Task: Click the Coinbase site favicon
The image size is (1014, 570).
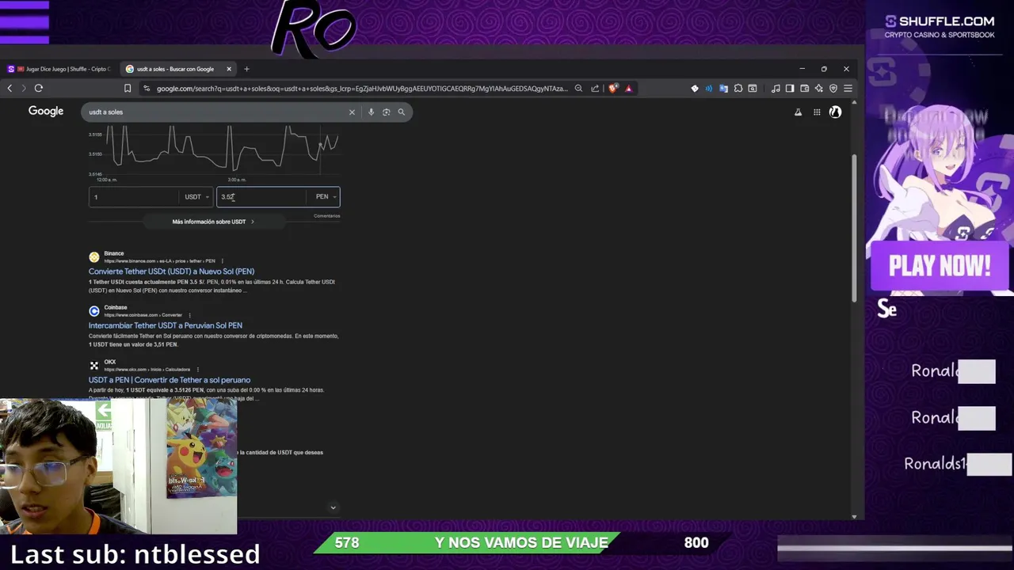Action: click(x=94, y=311)
